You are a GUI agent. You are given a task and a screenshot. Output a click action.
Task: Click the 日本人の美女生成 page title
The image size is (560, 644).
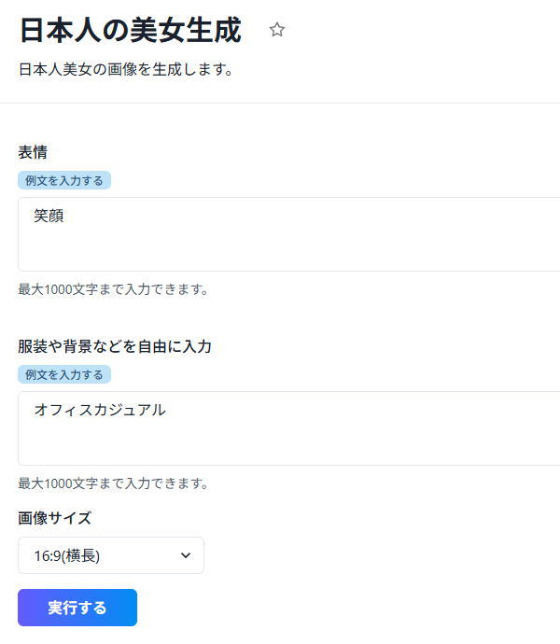pos(130,31)
